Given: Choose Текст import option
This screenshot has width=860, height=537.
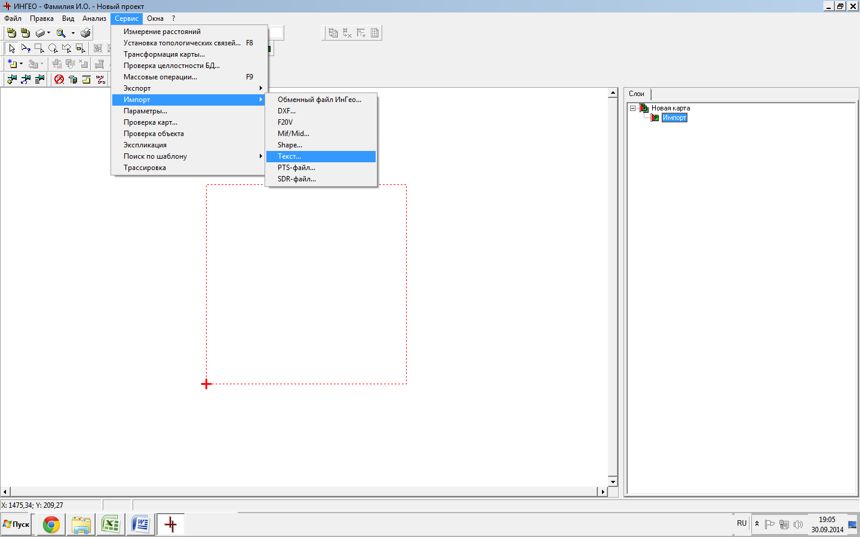Looking at the screenshot, I should tap(321, 156).
